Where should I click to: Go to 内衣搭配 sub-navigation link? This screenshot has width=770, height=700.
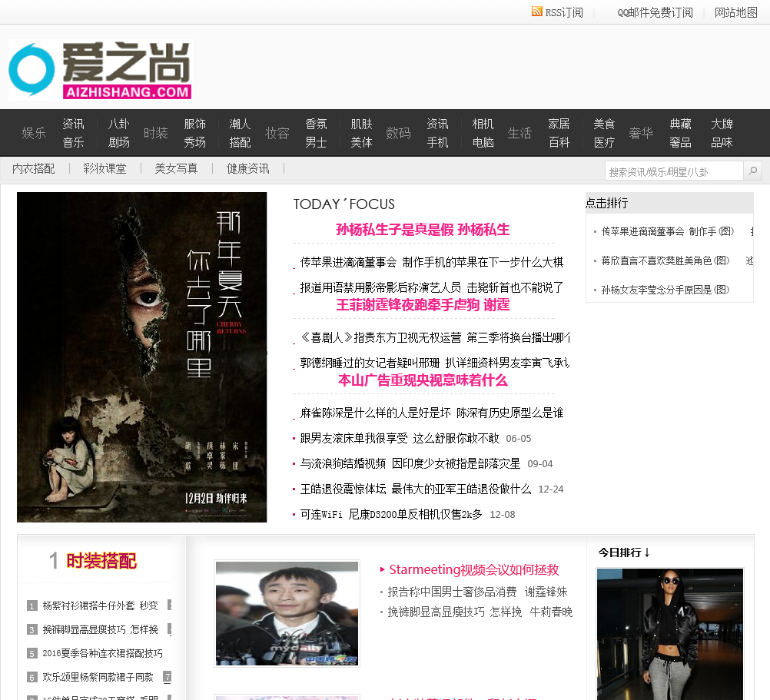pyautogui.click(x=33, y=169)
